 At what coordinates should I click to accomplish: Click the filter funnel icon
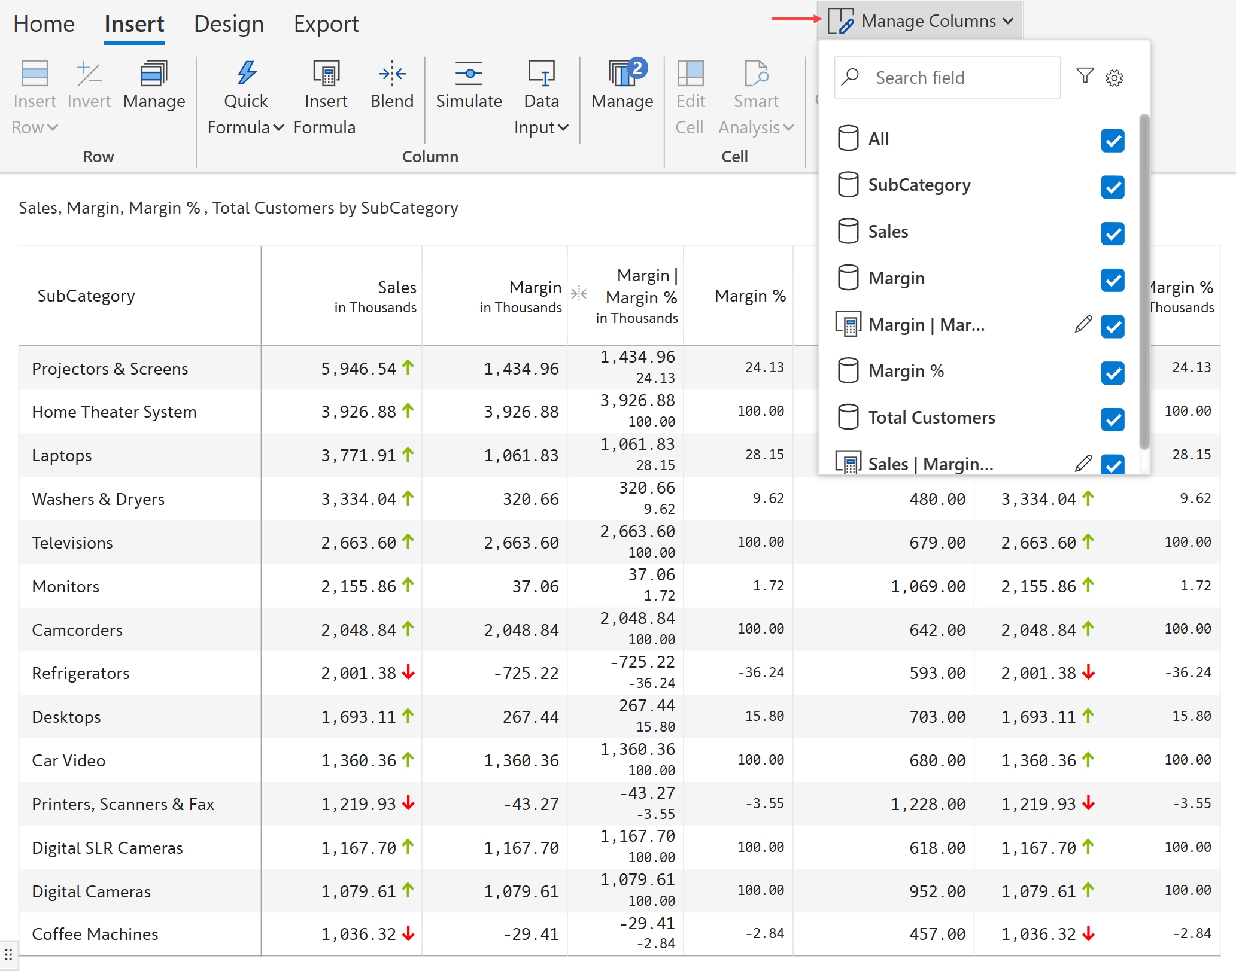click(x=1085, y=76)
